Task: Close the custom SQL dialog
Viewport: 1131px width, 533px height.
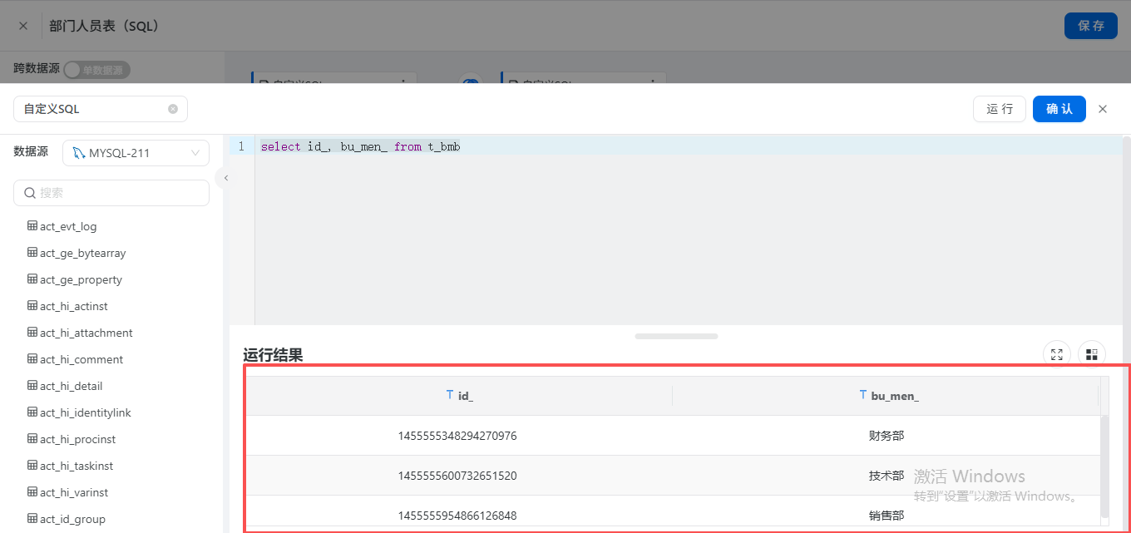Action: pos(1103,109)
